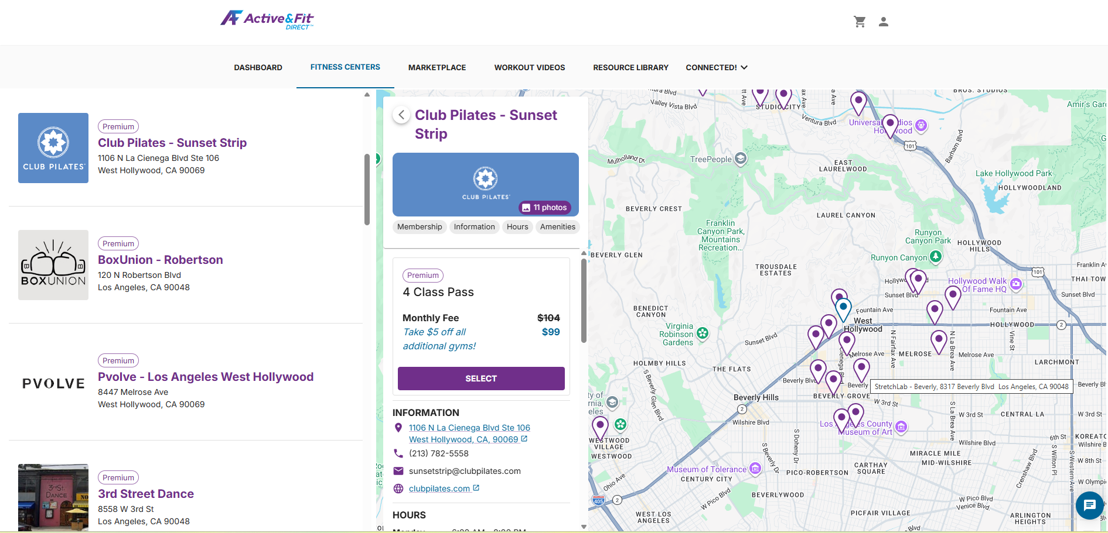Click the Take $5 off all additional gyms text
Image resolution: width=1108 pixels, height=533 pixels.
[x=439, y=339]
